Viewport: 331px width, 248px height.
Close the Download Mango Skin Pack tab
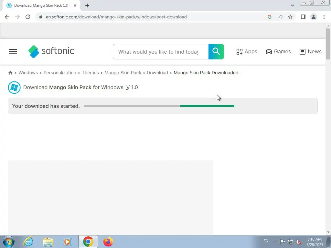(x=75, y=5)
